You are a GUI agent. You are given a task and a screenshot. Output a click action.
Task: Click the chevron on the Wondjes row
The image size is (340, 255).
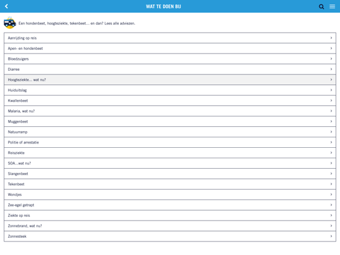[x=331, y=194]
